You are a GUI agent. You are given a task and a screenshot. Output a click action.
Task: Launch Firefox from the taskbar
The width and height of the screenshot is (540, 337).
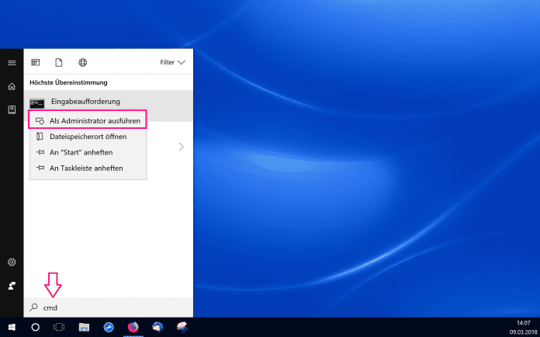pyautogui.click(x=133, y=327)
